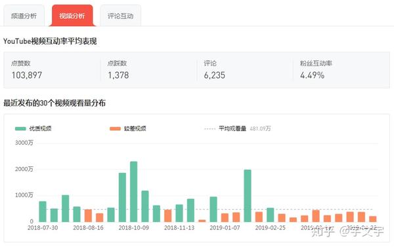Click the shortest orange bar in chart

202,221
